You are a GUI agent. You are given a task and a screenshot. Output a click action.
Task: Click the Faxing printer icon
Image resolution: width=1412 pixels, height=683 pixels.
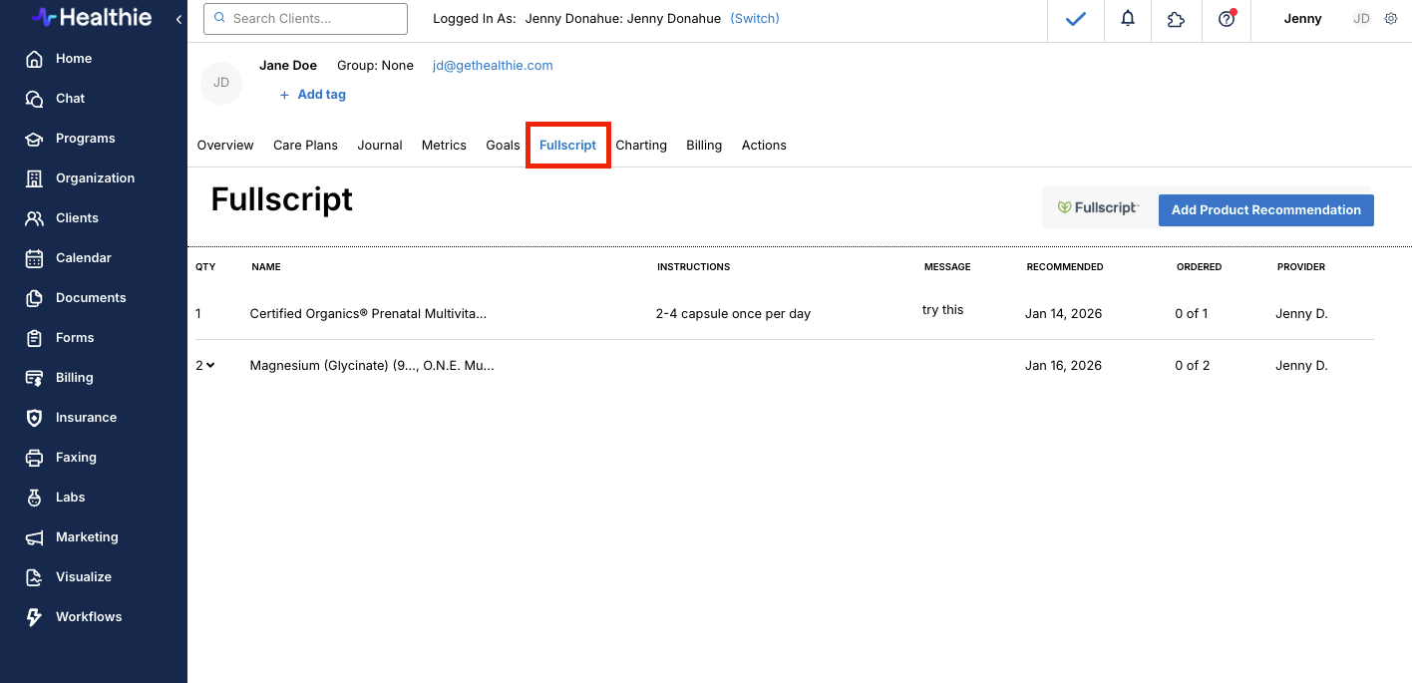tap(34, 458)
